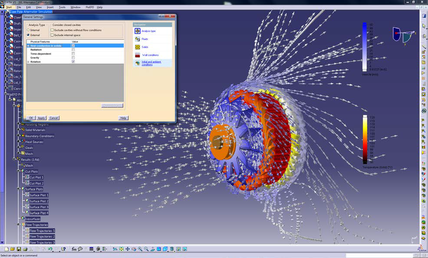
Task: Check the Exclude internal space option
Action: (53, 35)
